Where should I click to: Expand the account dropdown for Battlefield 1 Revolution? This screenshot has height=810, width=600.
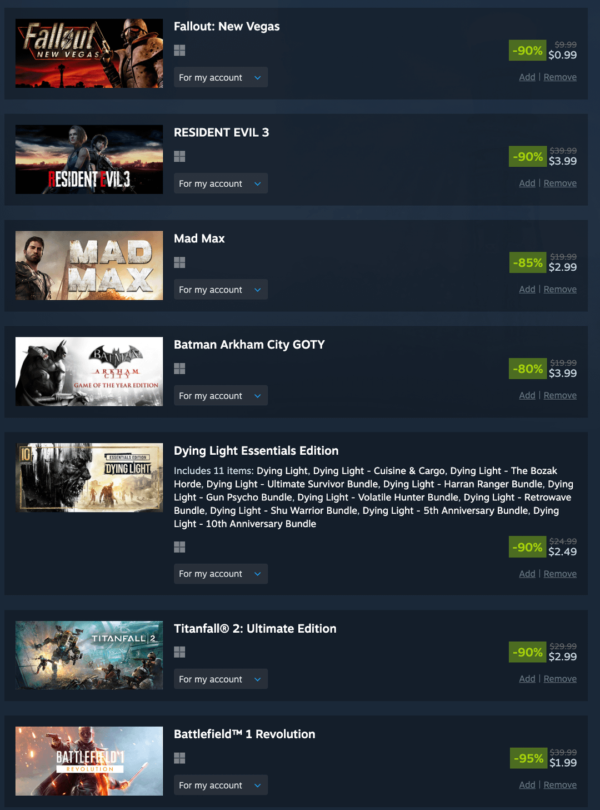221,785
